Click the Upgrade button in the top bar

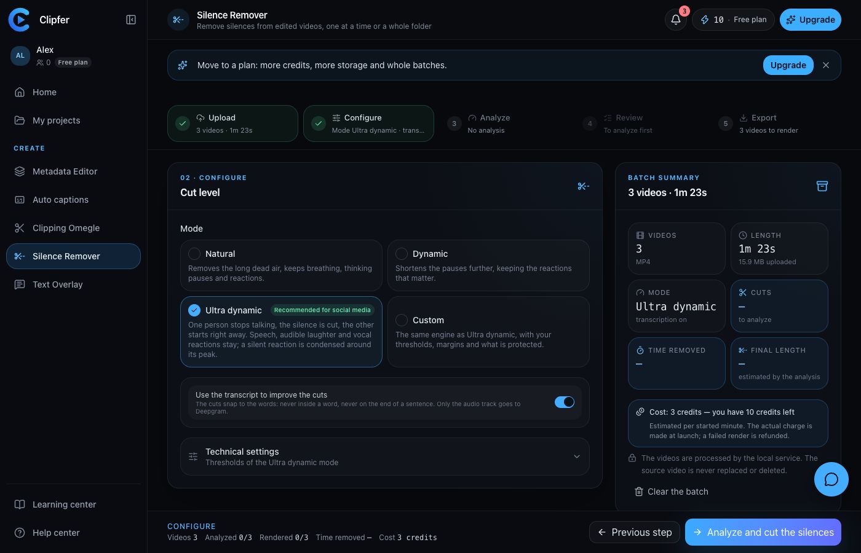810,20
